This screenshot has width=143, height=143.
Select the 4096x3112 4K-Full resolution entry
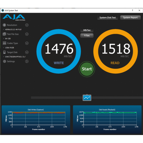tap(13, 29)
